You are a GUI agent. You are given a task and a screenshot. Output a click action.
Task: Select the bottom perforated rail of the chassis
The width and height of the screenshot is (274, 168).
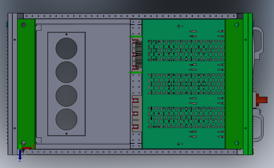pyautogui.click(x=130, y=152)
